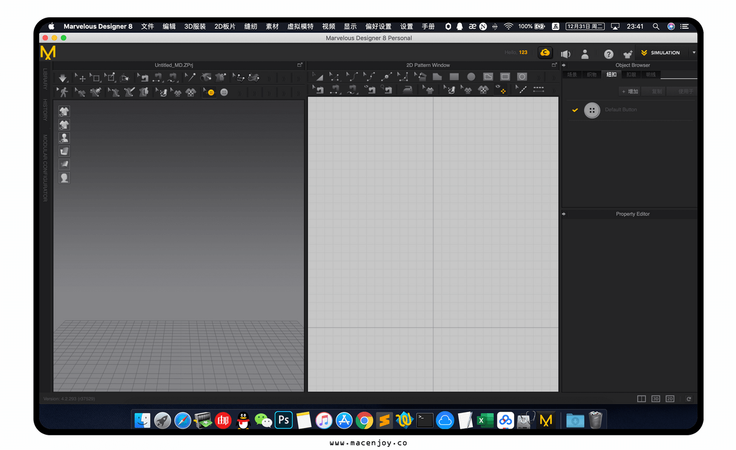Select the Free Sewing tool in 2D toolbar
The height and width of the screenshot is (450, 736).
pyautogui.click(x=352, y=90)
